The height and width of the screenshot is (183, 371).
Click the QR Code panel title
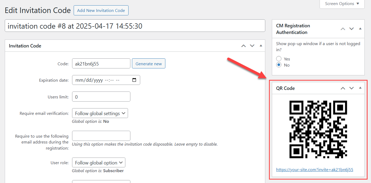(285, 88)
